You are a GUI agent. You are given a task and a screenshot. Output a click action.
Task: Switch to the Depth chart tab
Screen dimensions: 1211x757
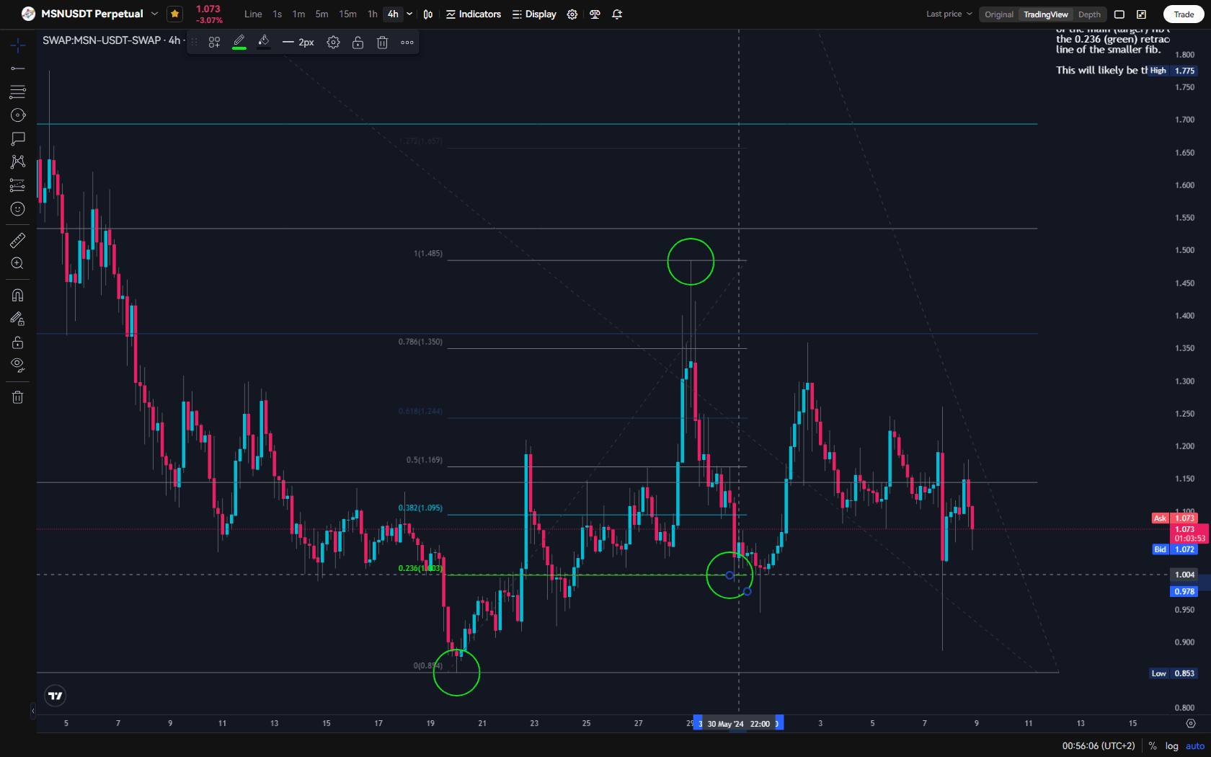tap(1090, 14)
